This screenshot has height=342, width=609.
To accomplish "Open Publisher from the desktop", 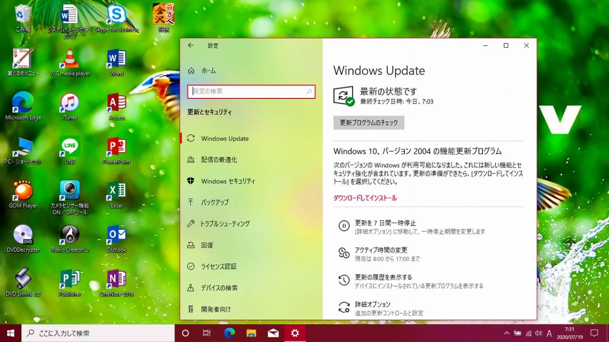I will coord(70,283).
